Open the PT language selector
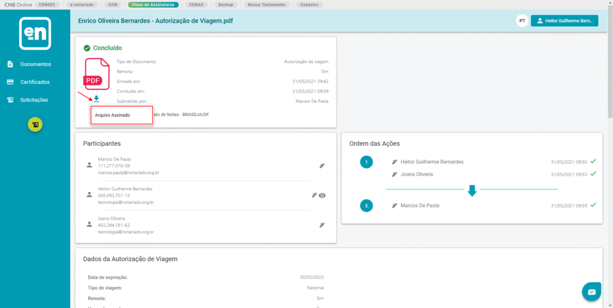Image resolution: width=613 pixels, height=308 pixels. coord(522,21)
